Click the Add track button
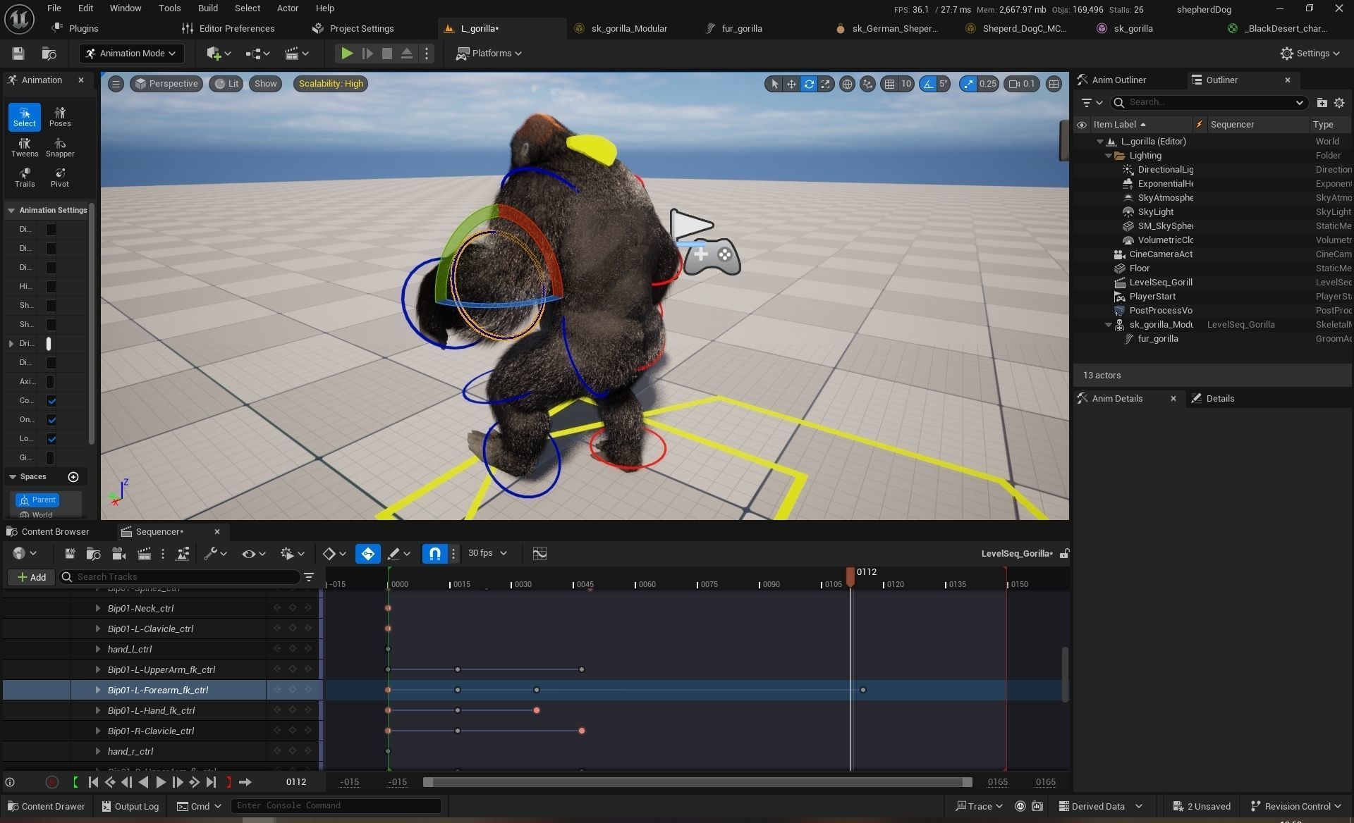The image size is (1354, 823). [x=32, y=577]
